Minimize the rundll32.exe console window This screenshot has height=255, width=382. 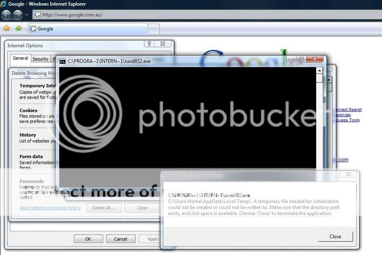pyautogui.click(x=291, y=59)
